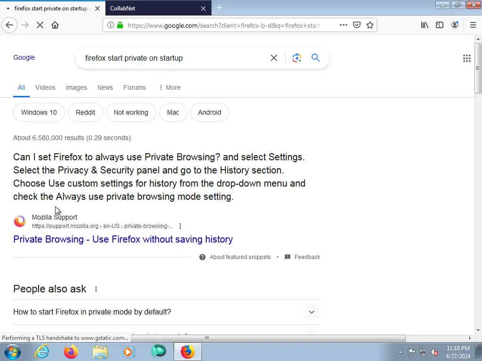Send Feedback on the snippet
Viewport: 482px width, 361px height.
click(307, 257)
